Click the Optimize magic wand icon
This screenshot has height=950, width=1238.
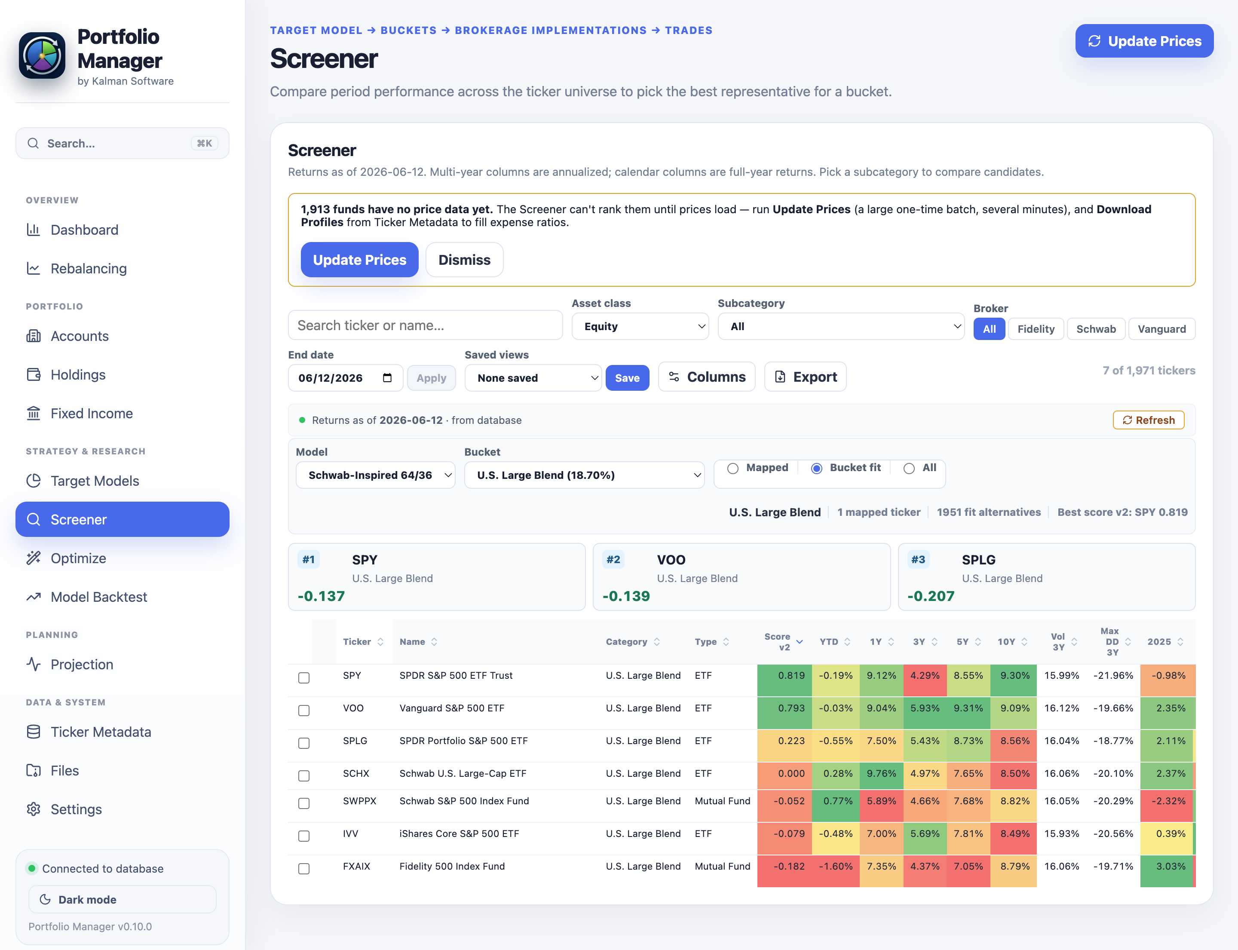(x=34, y=558)
